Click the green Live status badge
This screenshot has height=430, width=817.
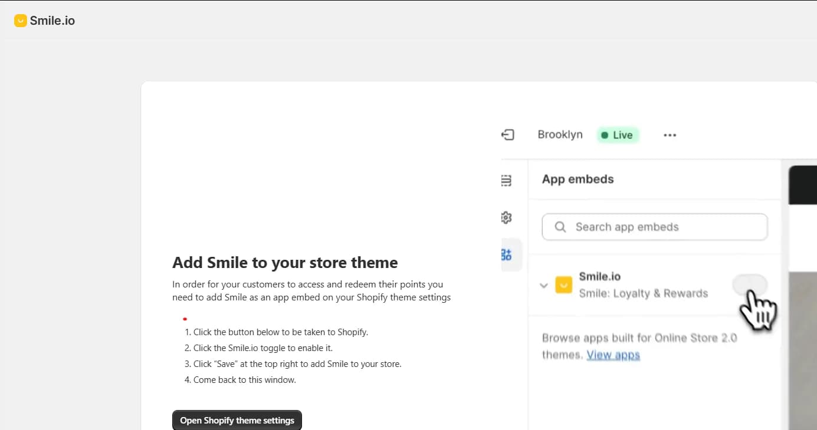coord(618,135)
